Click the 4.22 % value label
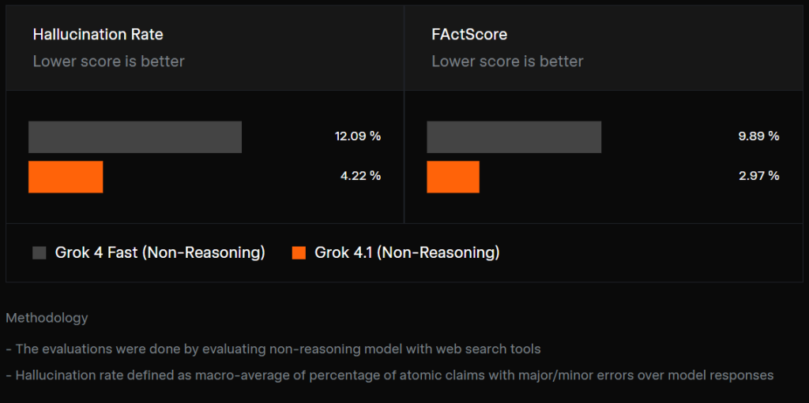The width and height of the screenshot is (809, 403). click(x=360, y=176)
